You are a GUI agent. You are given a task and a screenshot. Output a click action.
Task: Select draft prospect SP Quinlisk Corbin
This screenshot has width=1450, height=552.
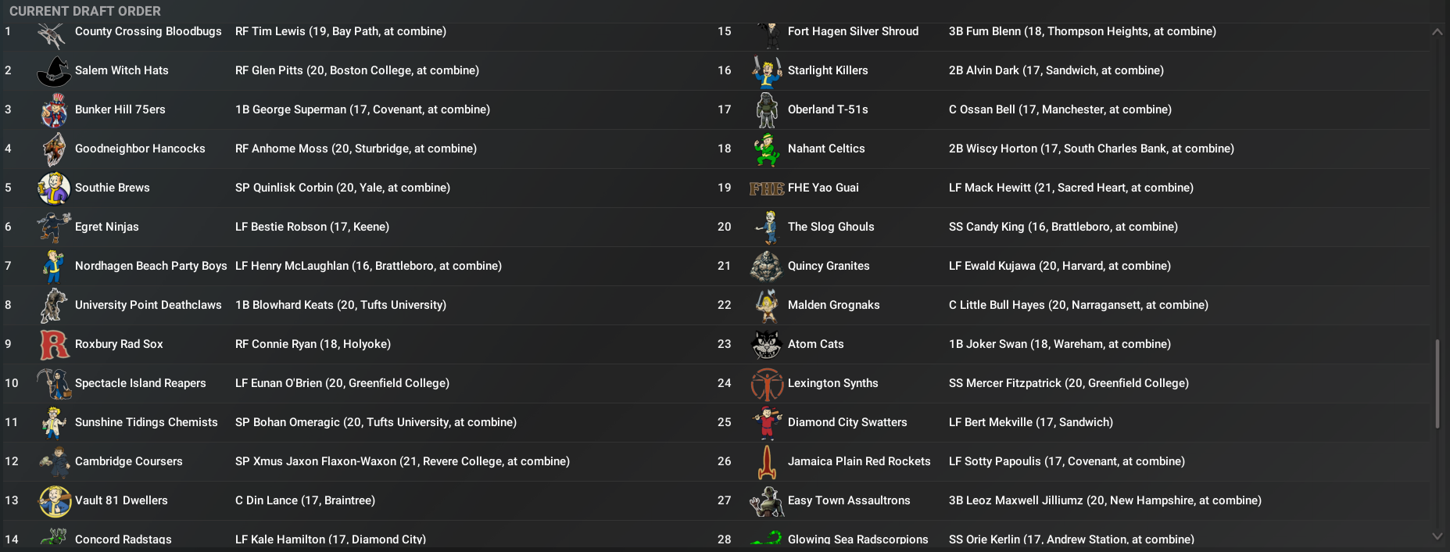[x=342, y=188]
